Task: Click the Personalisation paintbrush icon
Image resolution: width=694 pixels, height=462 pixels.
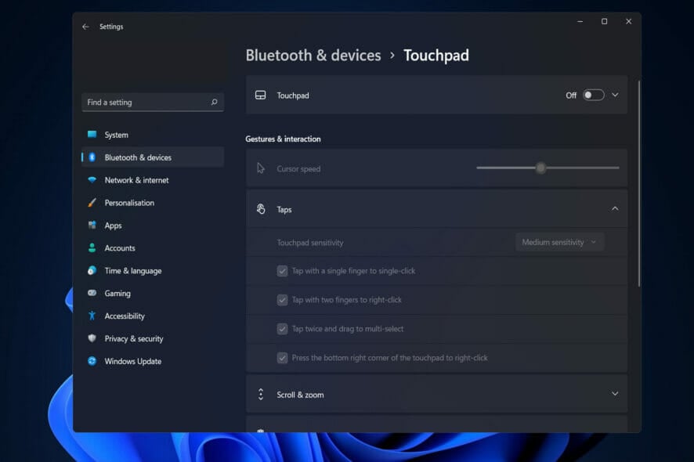Action: [92, 203]
